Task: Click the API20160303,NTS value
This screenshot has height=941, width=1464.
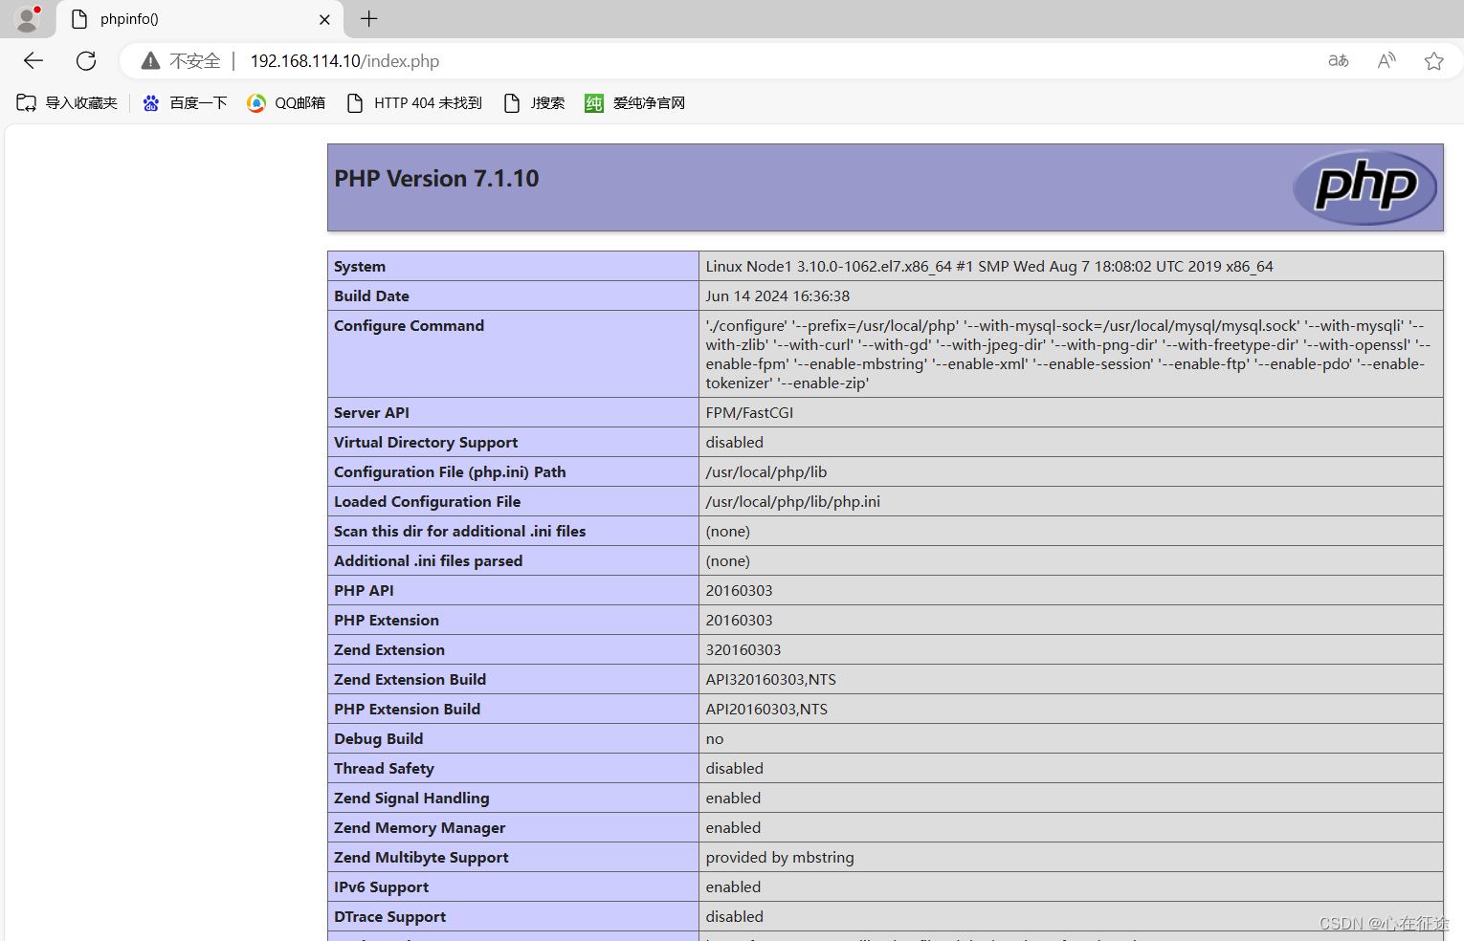Action: [766, 710]
